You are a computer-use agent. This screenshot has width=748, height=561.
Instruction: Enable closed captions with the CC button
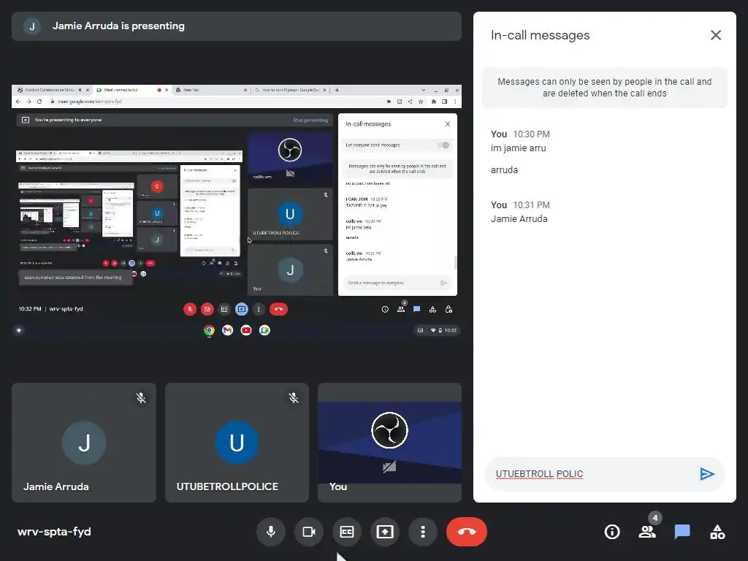coord(347,532)
